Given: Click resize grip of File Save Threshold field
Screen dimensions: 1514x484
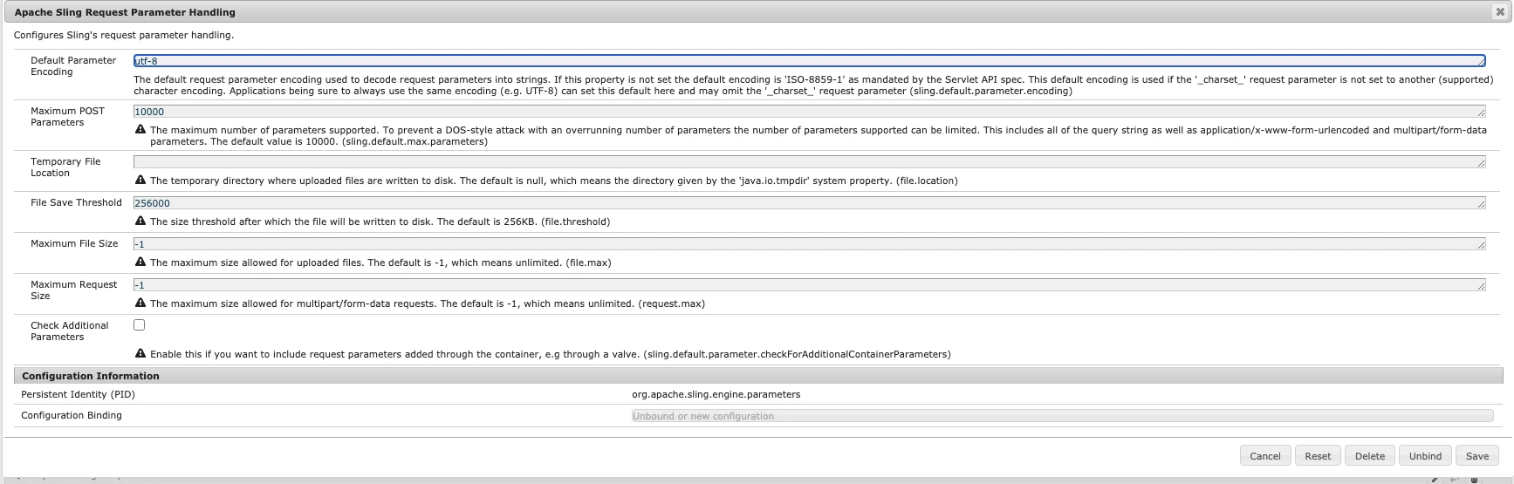Looking at the screenshot, I should point(1481,205).
